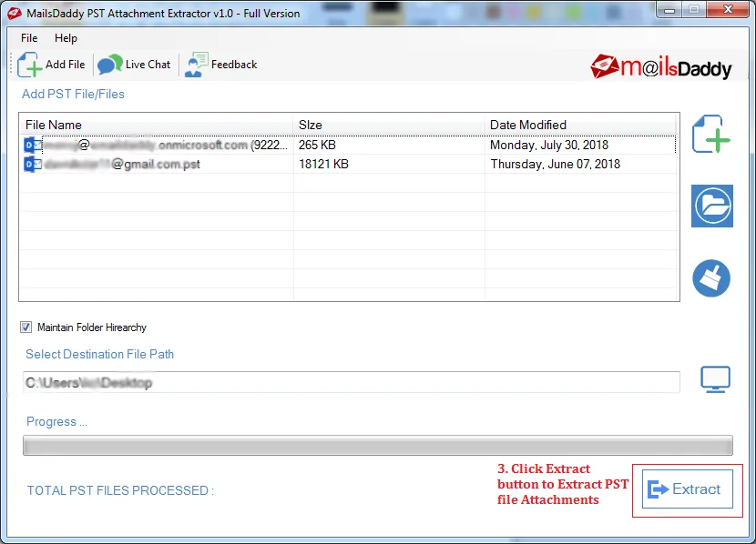The height and width of the screenshot is (544, 756).
Task: Click the Add File toolbar icon
Action: pos(52,64)
